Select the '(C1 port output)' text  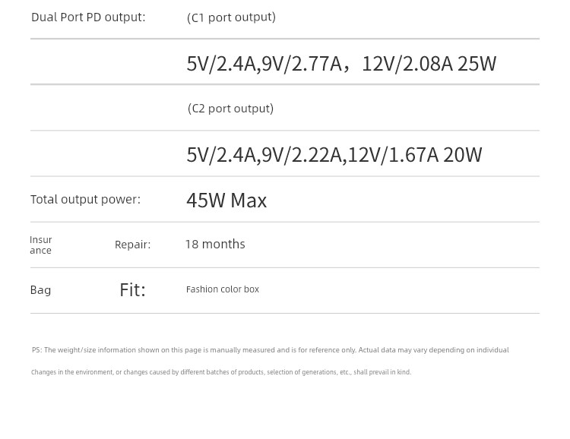point(231,17)
